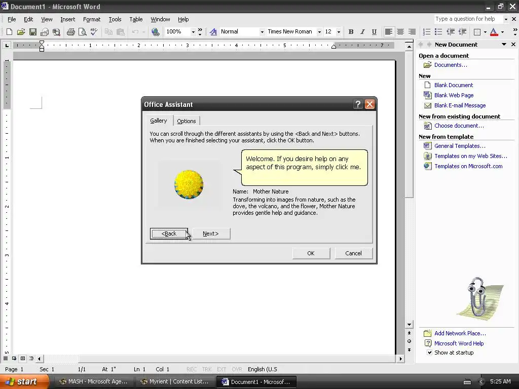The image size is (519, 389).
Task: Click the Insert Hyperlink globe icon
Action: coord(155,32)
